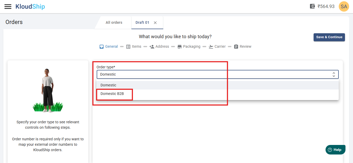Open the hamburger navigation menu
Viewport: 353px width, 163px height.
(x=8, y=6)
